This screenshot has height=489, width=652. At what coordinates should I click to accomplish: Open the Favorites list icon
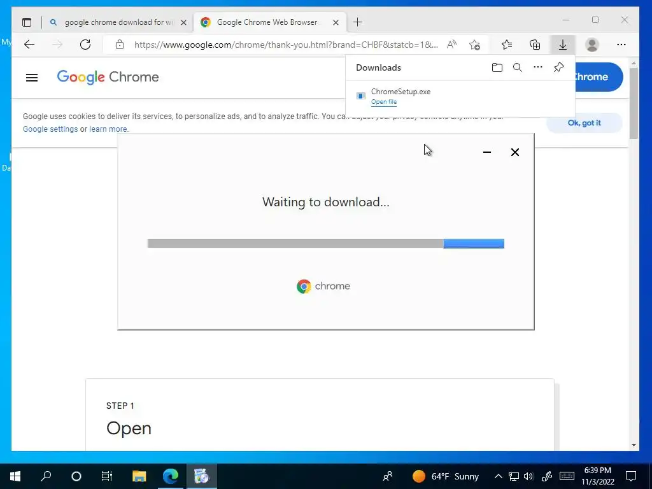[x=507, y=45]
